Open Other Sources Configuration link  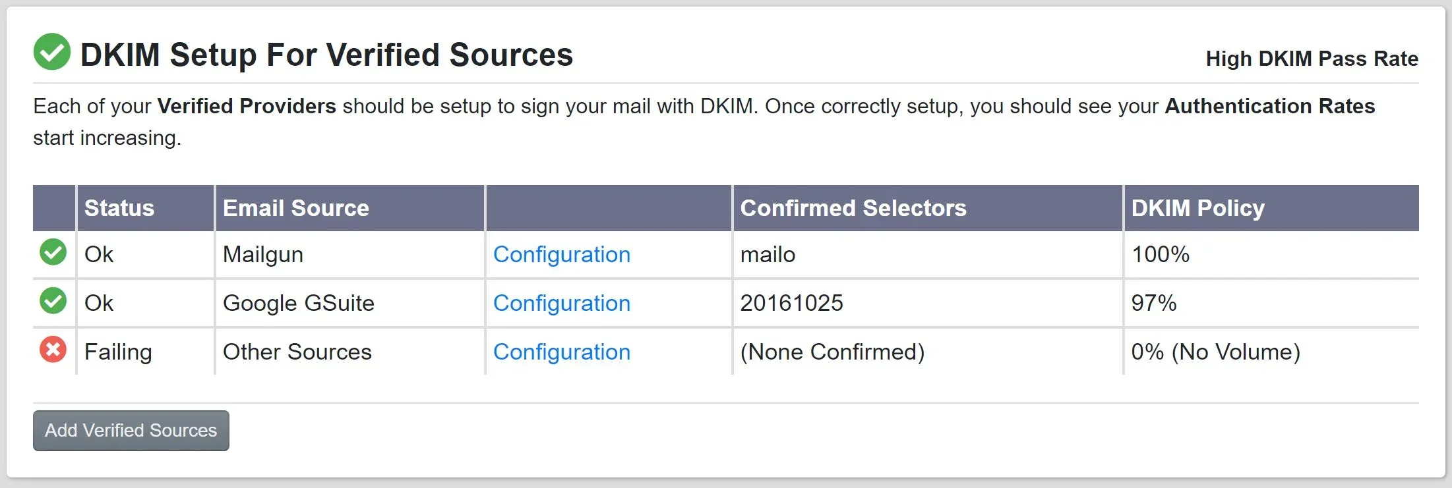coord(562,352)
